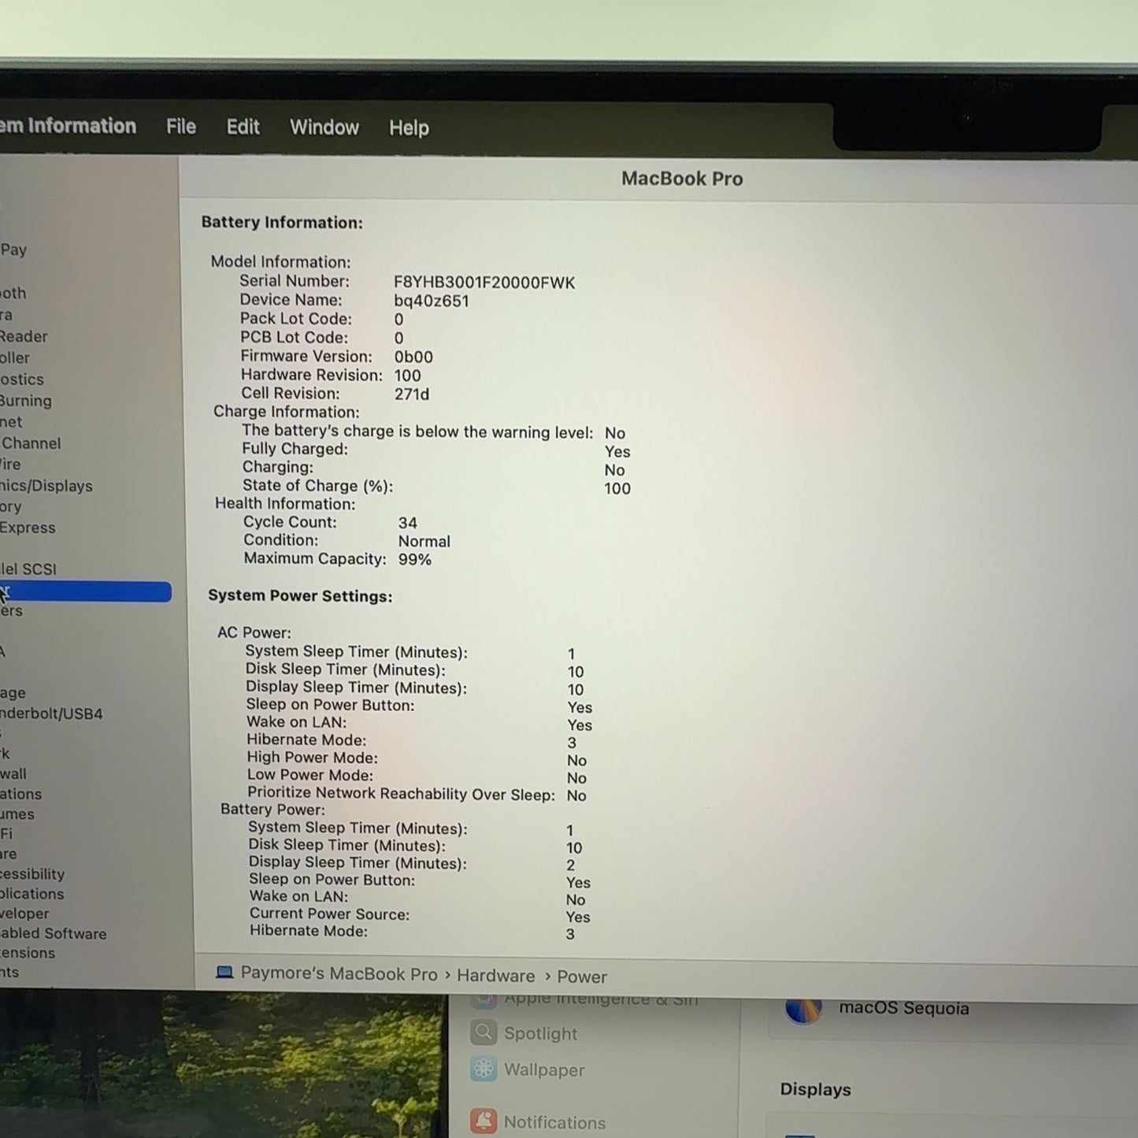Click the Cell Revision value 271d
The height and width of the screenshot is (1138, 1138).
tap(412, 395)
